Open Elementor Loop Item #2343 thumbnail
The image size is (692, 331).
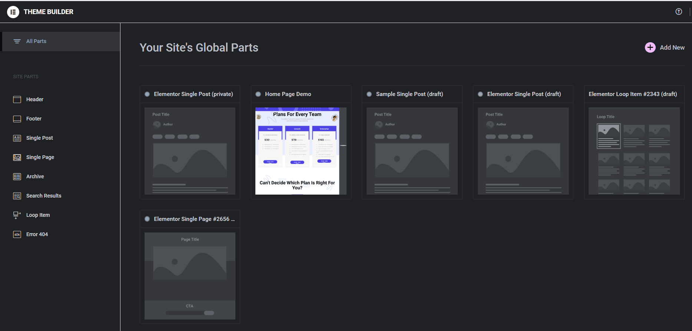[x=634, y=151]
